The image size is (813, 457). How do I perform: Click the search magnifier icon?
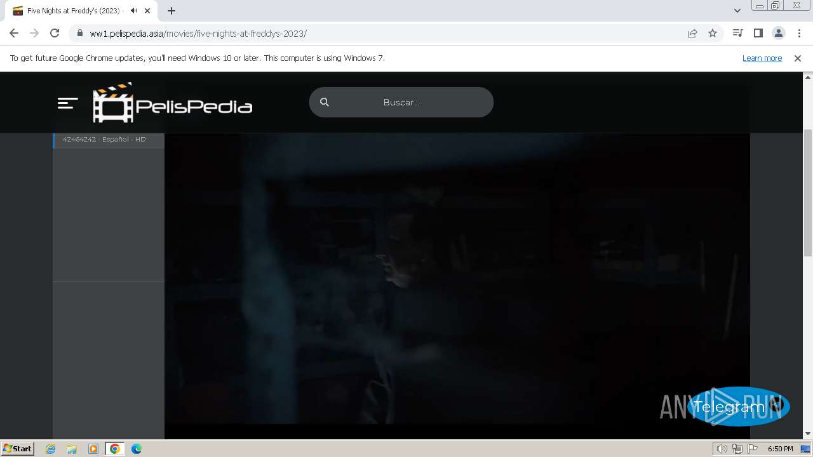pyautogui.click(x=325, y=102)
